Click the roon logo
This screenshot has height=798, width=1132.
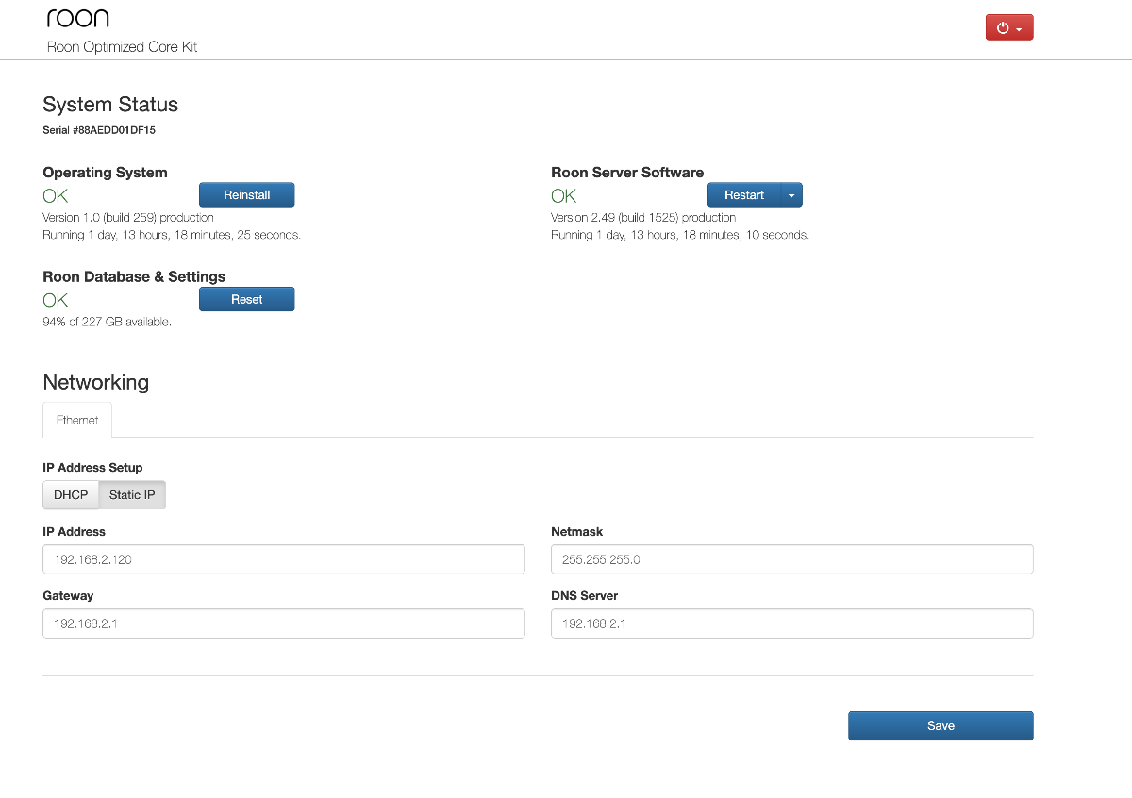click(x=78, y=18)
